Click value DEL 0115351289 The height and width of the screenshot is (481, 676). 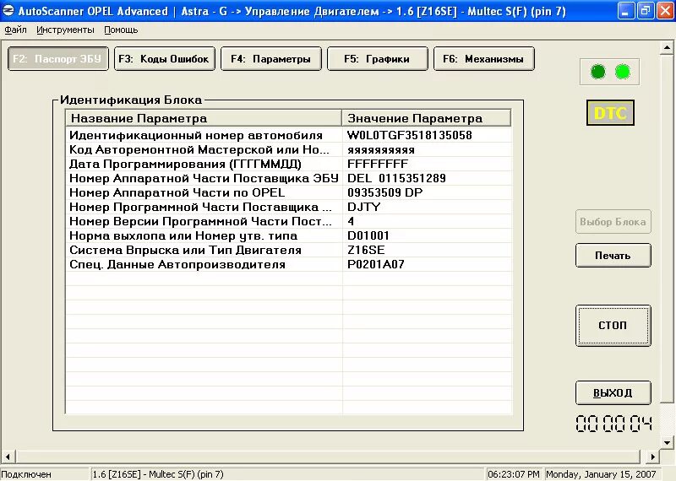click(396, 178)
